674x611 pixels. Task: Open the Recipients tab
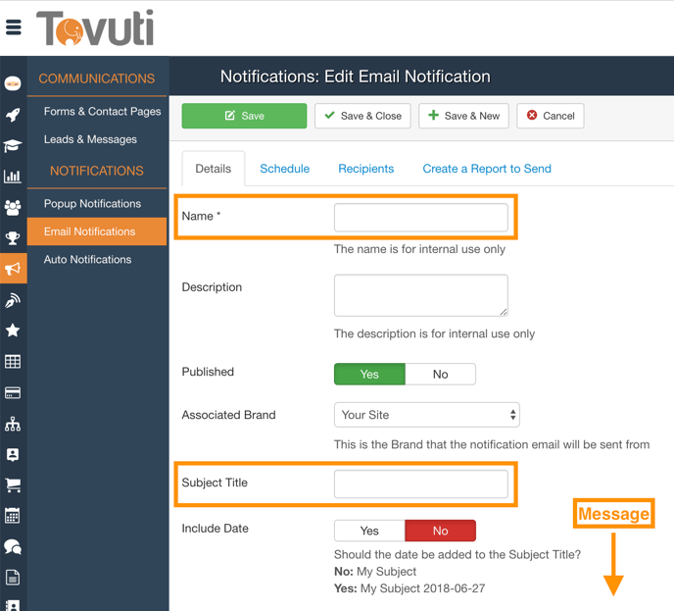click(365, 169)
